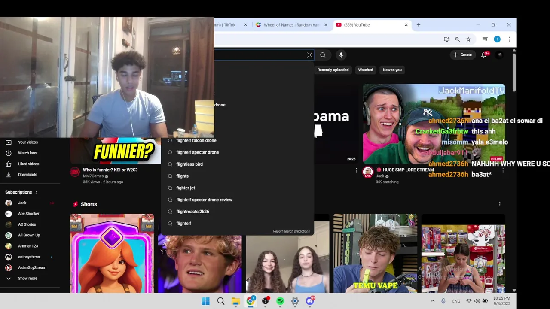The height and width of the screenshot is (309, 550).
Task: Open video Who is funnier? KSI or W2S?
Action: pos(110,170)
